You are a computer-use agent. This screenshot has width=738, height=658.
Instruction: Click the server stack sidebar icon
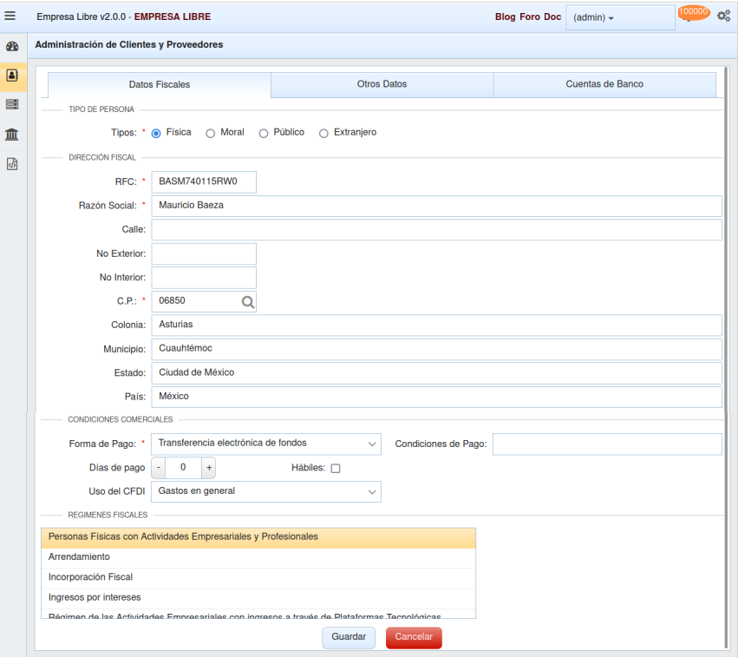(x=12, y=104)
